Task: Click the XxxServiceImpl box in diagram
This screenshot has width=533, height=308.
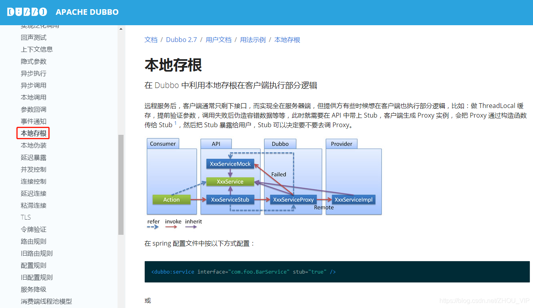Action: tap(353, 199)
